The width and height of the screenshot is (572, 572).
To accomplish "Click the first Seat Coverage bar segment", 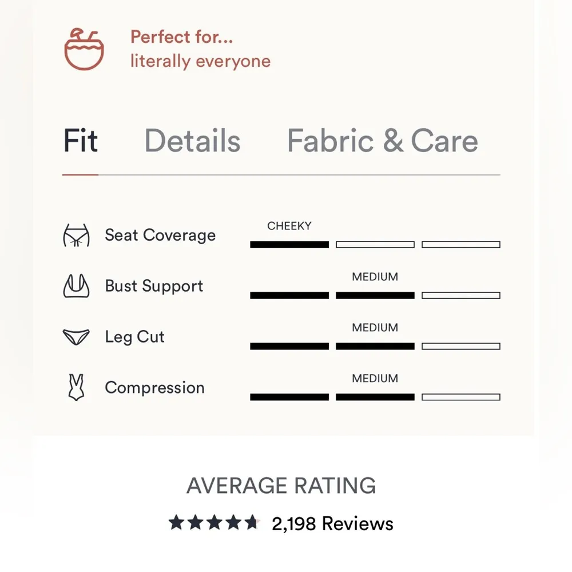I will tap(289, 245).
